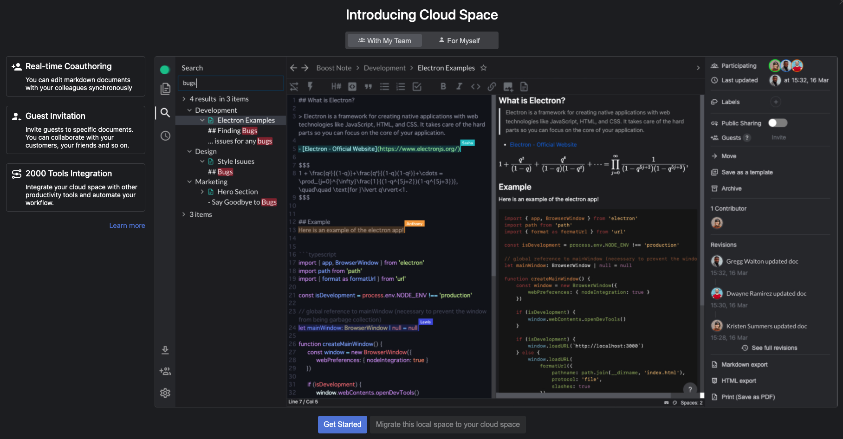This screenshot has width=843, height=439.
Task: Apply bold formatting with the B icon
Action: pyautogui.click(x=443, y=86)
